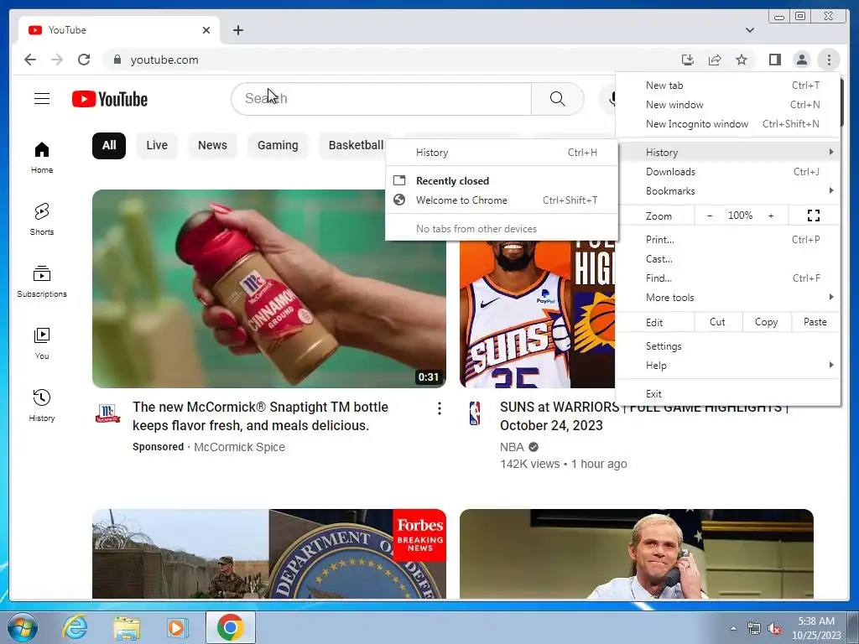This screenshot has height=644, width=859.
Task: Choose Cast... in Chrome menu
Action: [728, 259]
